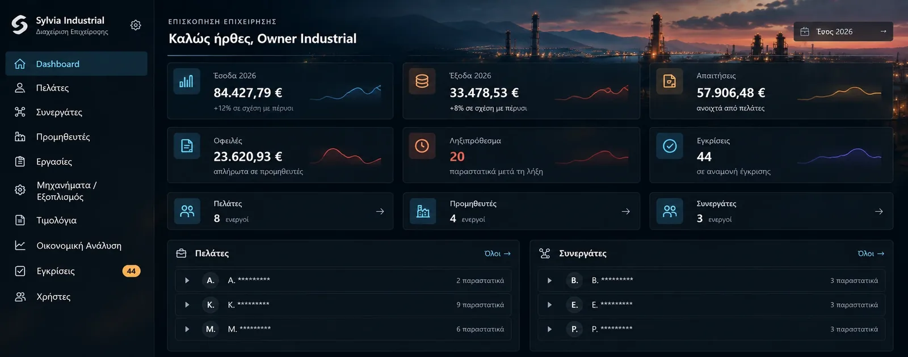The width and height of the screenshot is (908, 357).
Task: Click the Εγκρίσεις checkbox icon in sidebar
Action: pyautogui.click(x=20, y=271)
